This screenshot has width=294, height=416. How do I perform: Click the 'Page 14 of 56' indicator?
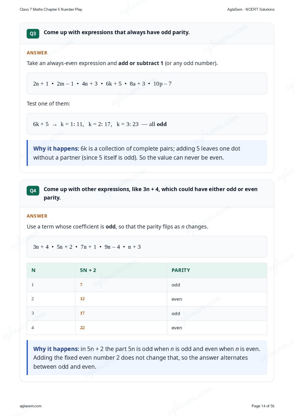click(263, 406)
